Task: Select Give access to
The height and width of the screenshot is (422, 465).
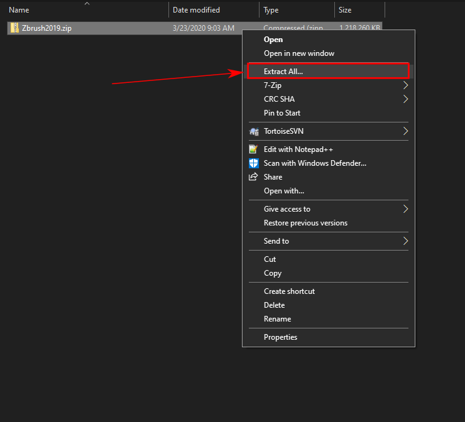Action: coord(329,209)
